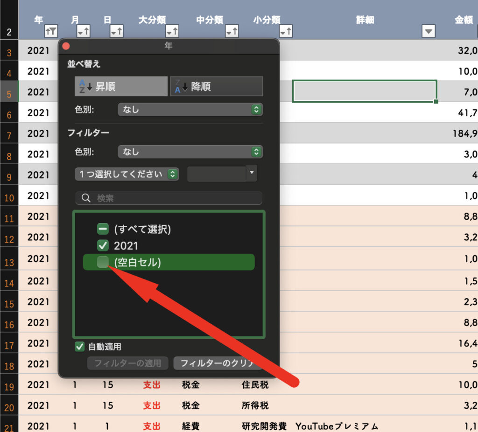The height and width of the screenshot is (432, 478).
Task: Uncheck the 2021 checkbox
Action: [103, 245]
